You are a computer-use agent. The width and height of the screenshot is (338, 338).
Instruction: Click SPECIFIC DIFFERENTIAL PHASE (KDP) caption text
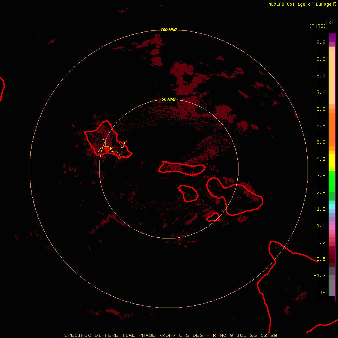[x=120, y=335]
